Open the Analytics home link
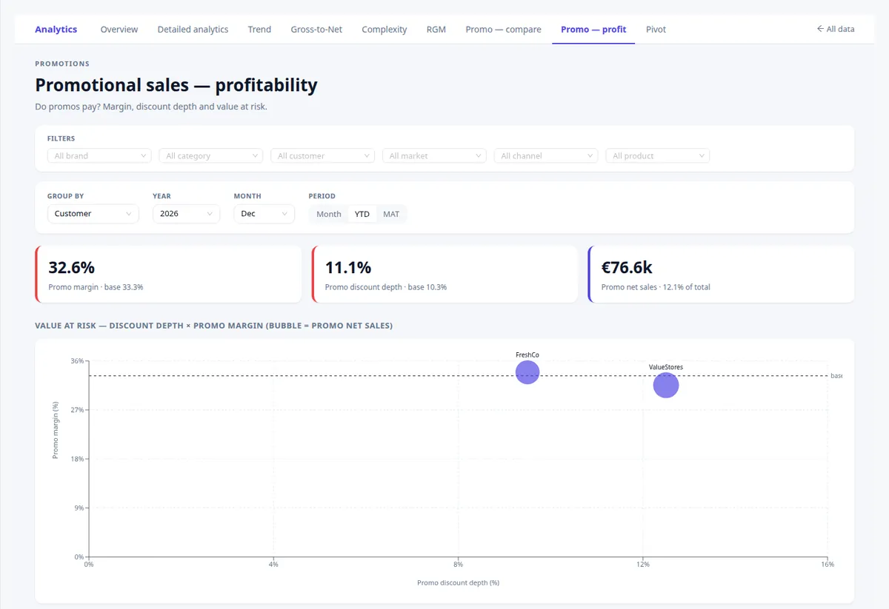This screenshot has width=889, height=609. click(56, 29)
